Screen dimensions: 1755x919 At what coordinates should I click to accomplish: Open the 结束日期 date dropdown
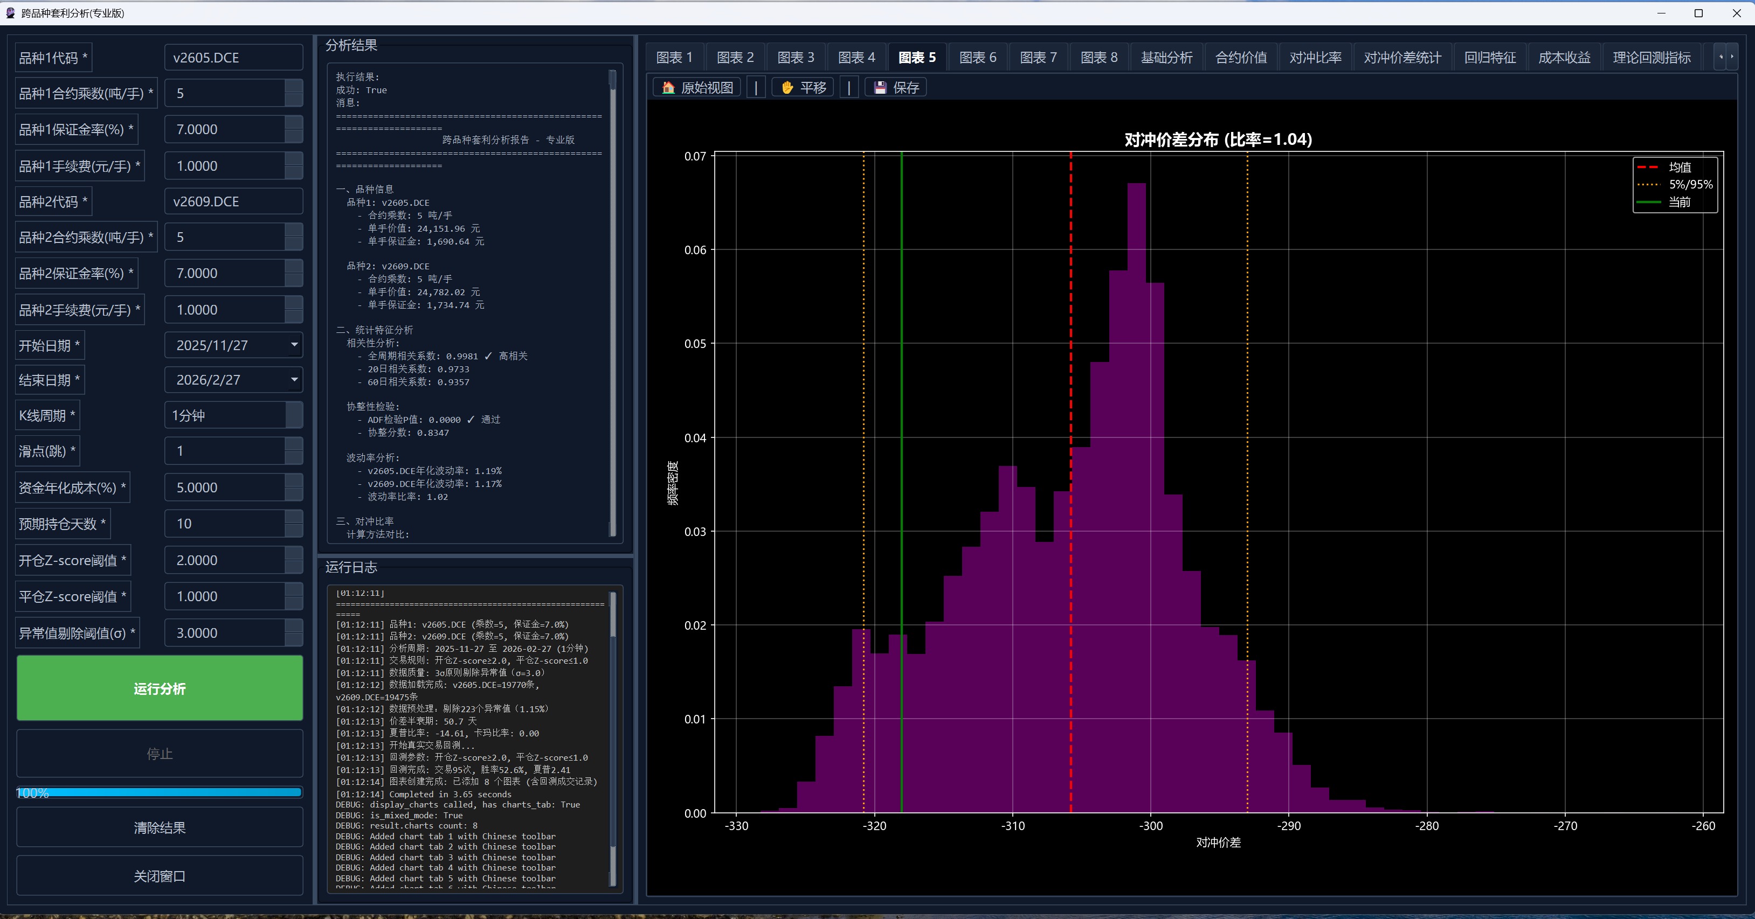[294, 380]
